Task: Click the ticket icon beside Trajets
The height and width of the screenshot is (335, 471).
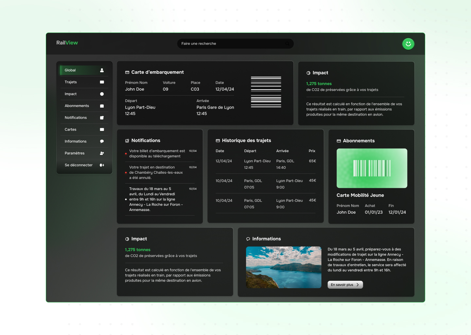Action: (x=102, y=82)
